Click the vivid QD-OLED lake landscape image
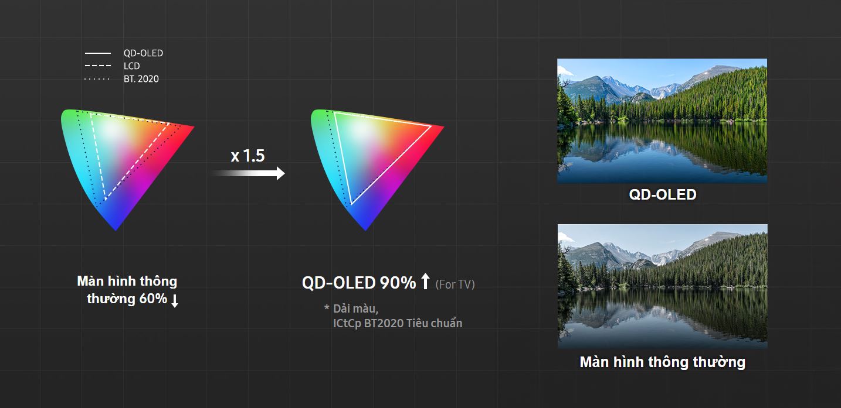 coord(662,121)
